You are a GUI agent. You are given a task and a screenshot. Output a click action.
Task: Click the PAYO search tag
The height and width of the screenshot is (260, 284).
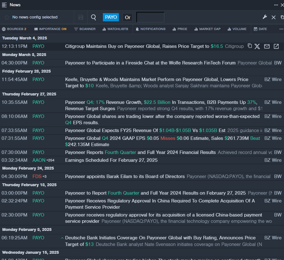tap(111, 17)
